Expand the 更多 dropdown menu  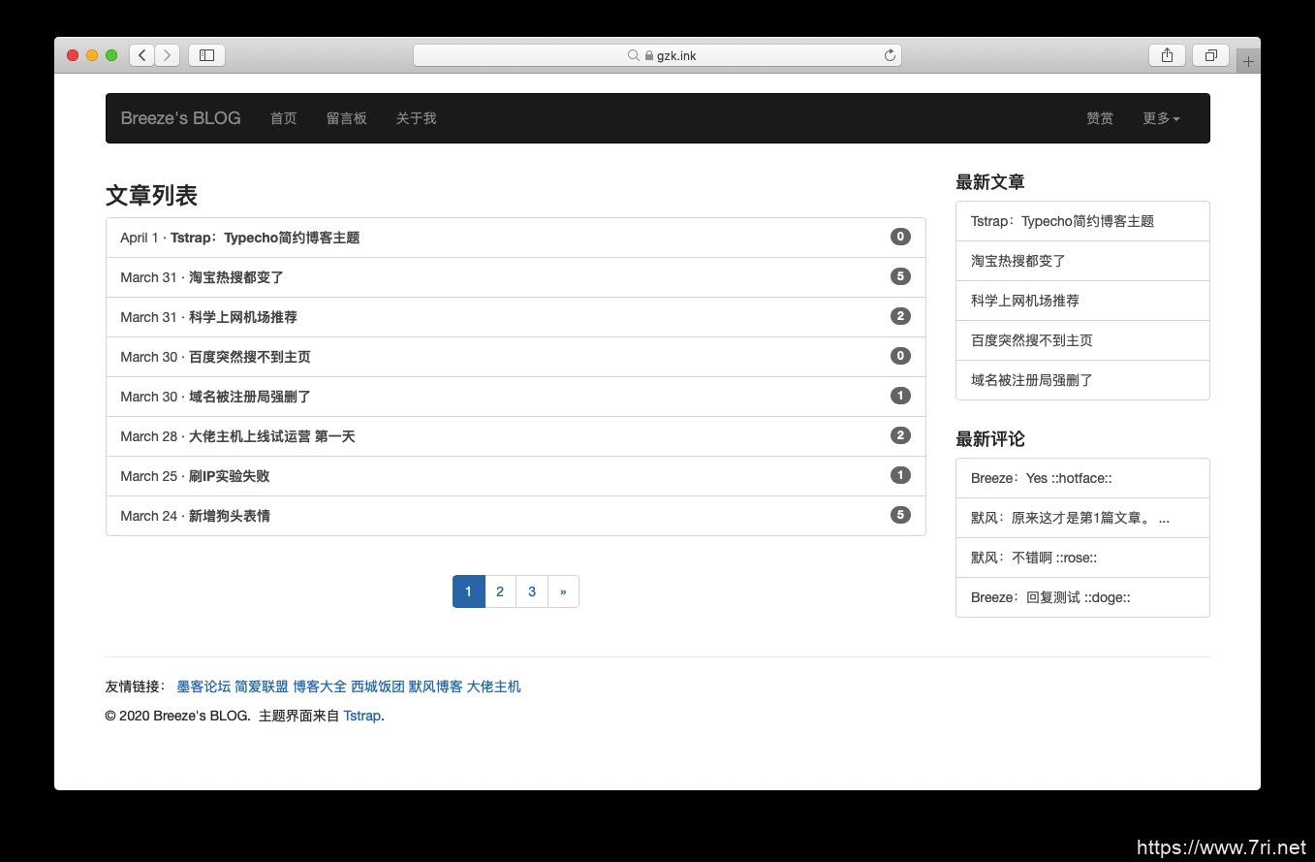coord(1161,118)
